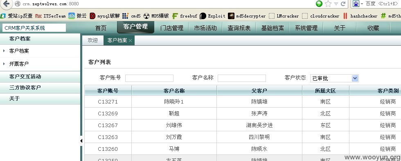Sort by 父客户 column header
Viewport: 401px width, 161px height.
(x=259, y=90)
